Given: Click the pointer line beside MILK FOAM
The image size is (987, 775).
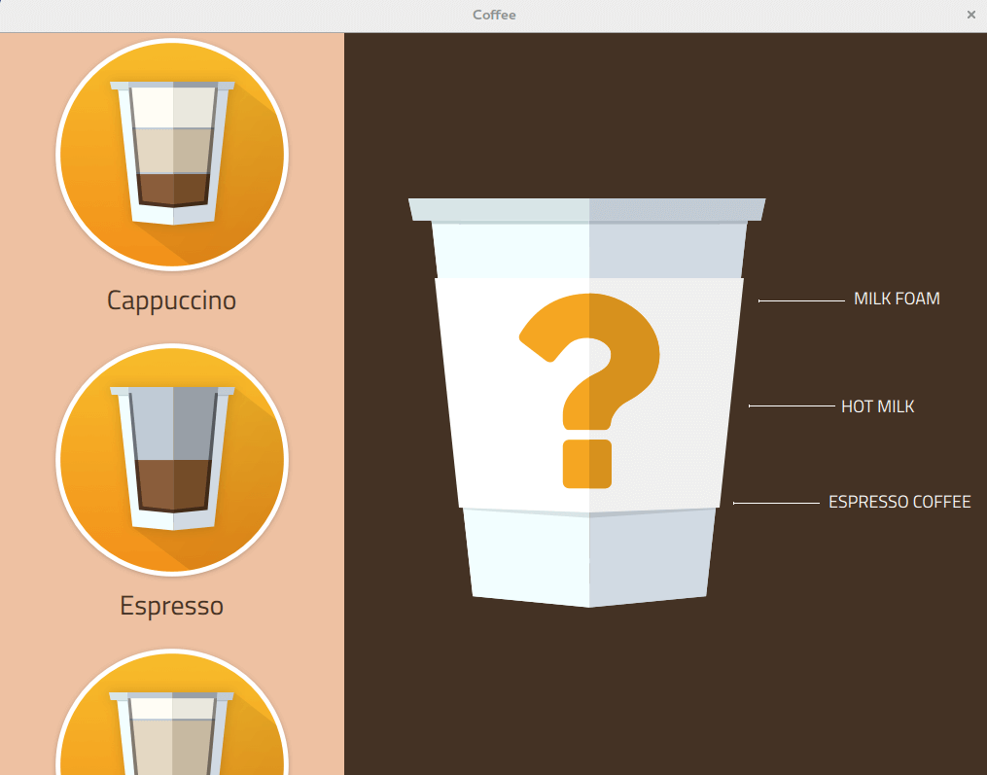Looking at the screenshot, I should tap(801, 301).
